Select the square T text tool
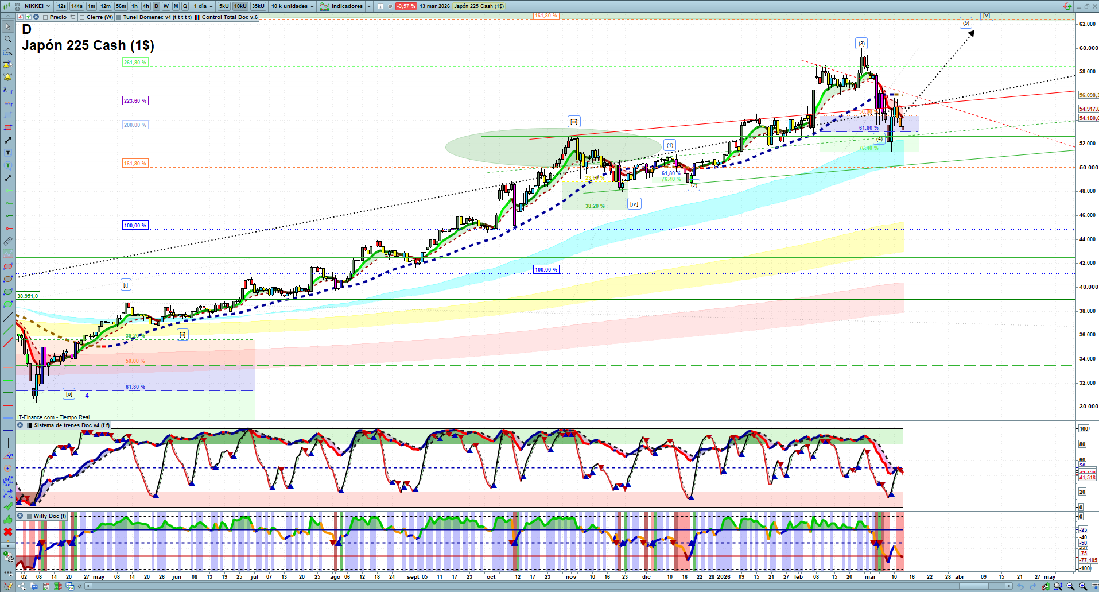1099x592 pixels. (8, 153)
